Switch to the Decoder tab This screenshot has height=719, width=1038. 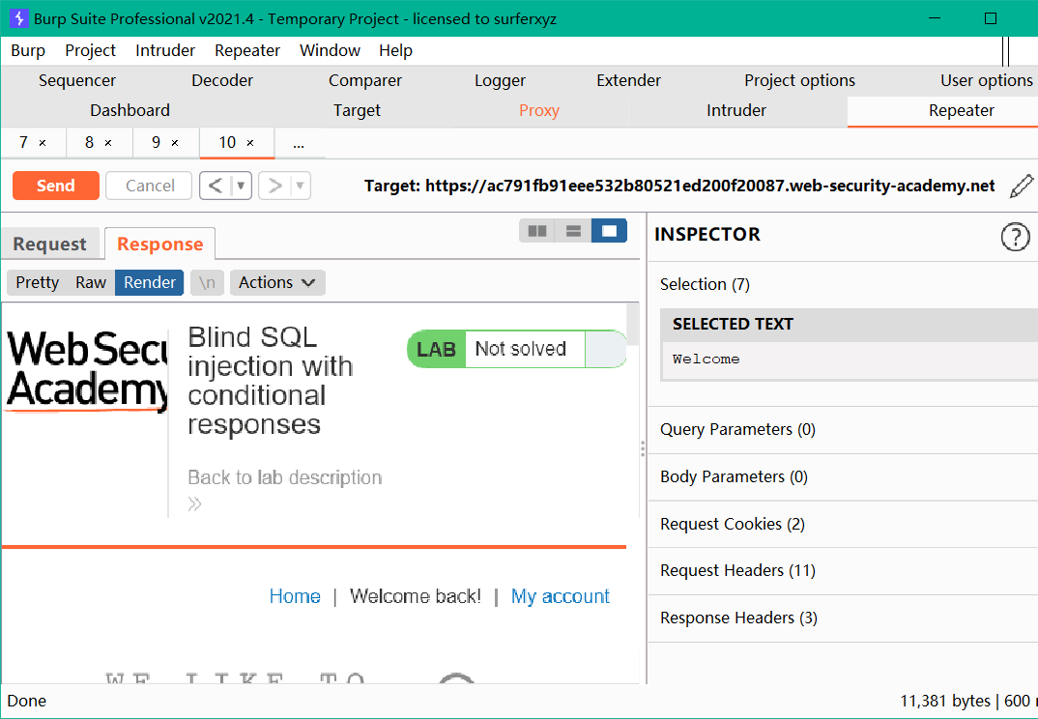click(x=221, y=81)
